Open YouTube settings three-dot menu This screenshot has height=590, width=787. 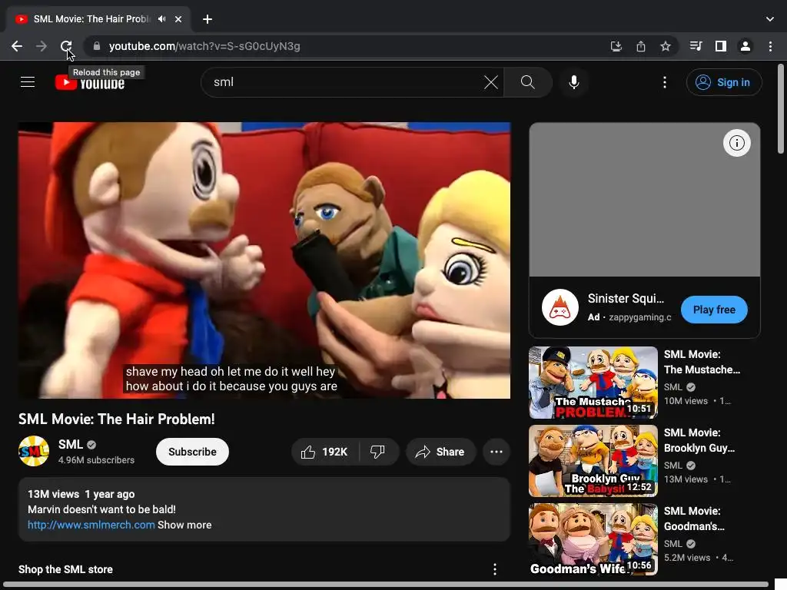coord(665,81)
